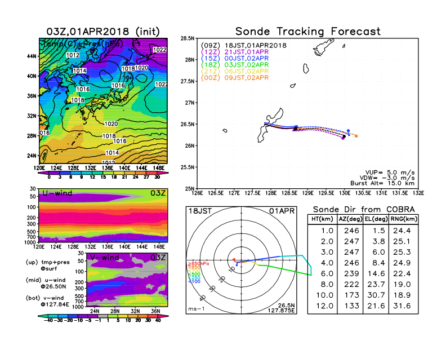Click the blue '<100' level legend entry
Image resolution: width=446 pixels, height=345 pixels.
pos(194,281)
